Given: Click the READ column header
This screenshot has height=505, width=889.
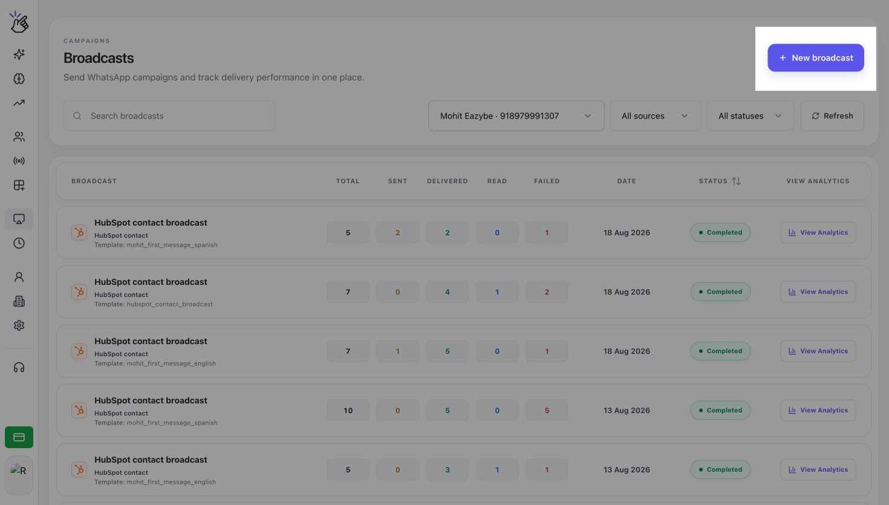Looking at the screenshot, I should click(x=497, y=181).
